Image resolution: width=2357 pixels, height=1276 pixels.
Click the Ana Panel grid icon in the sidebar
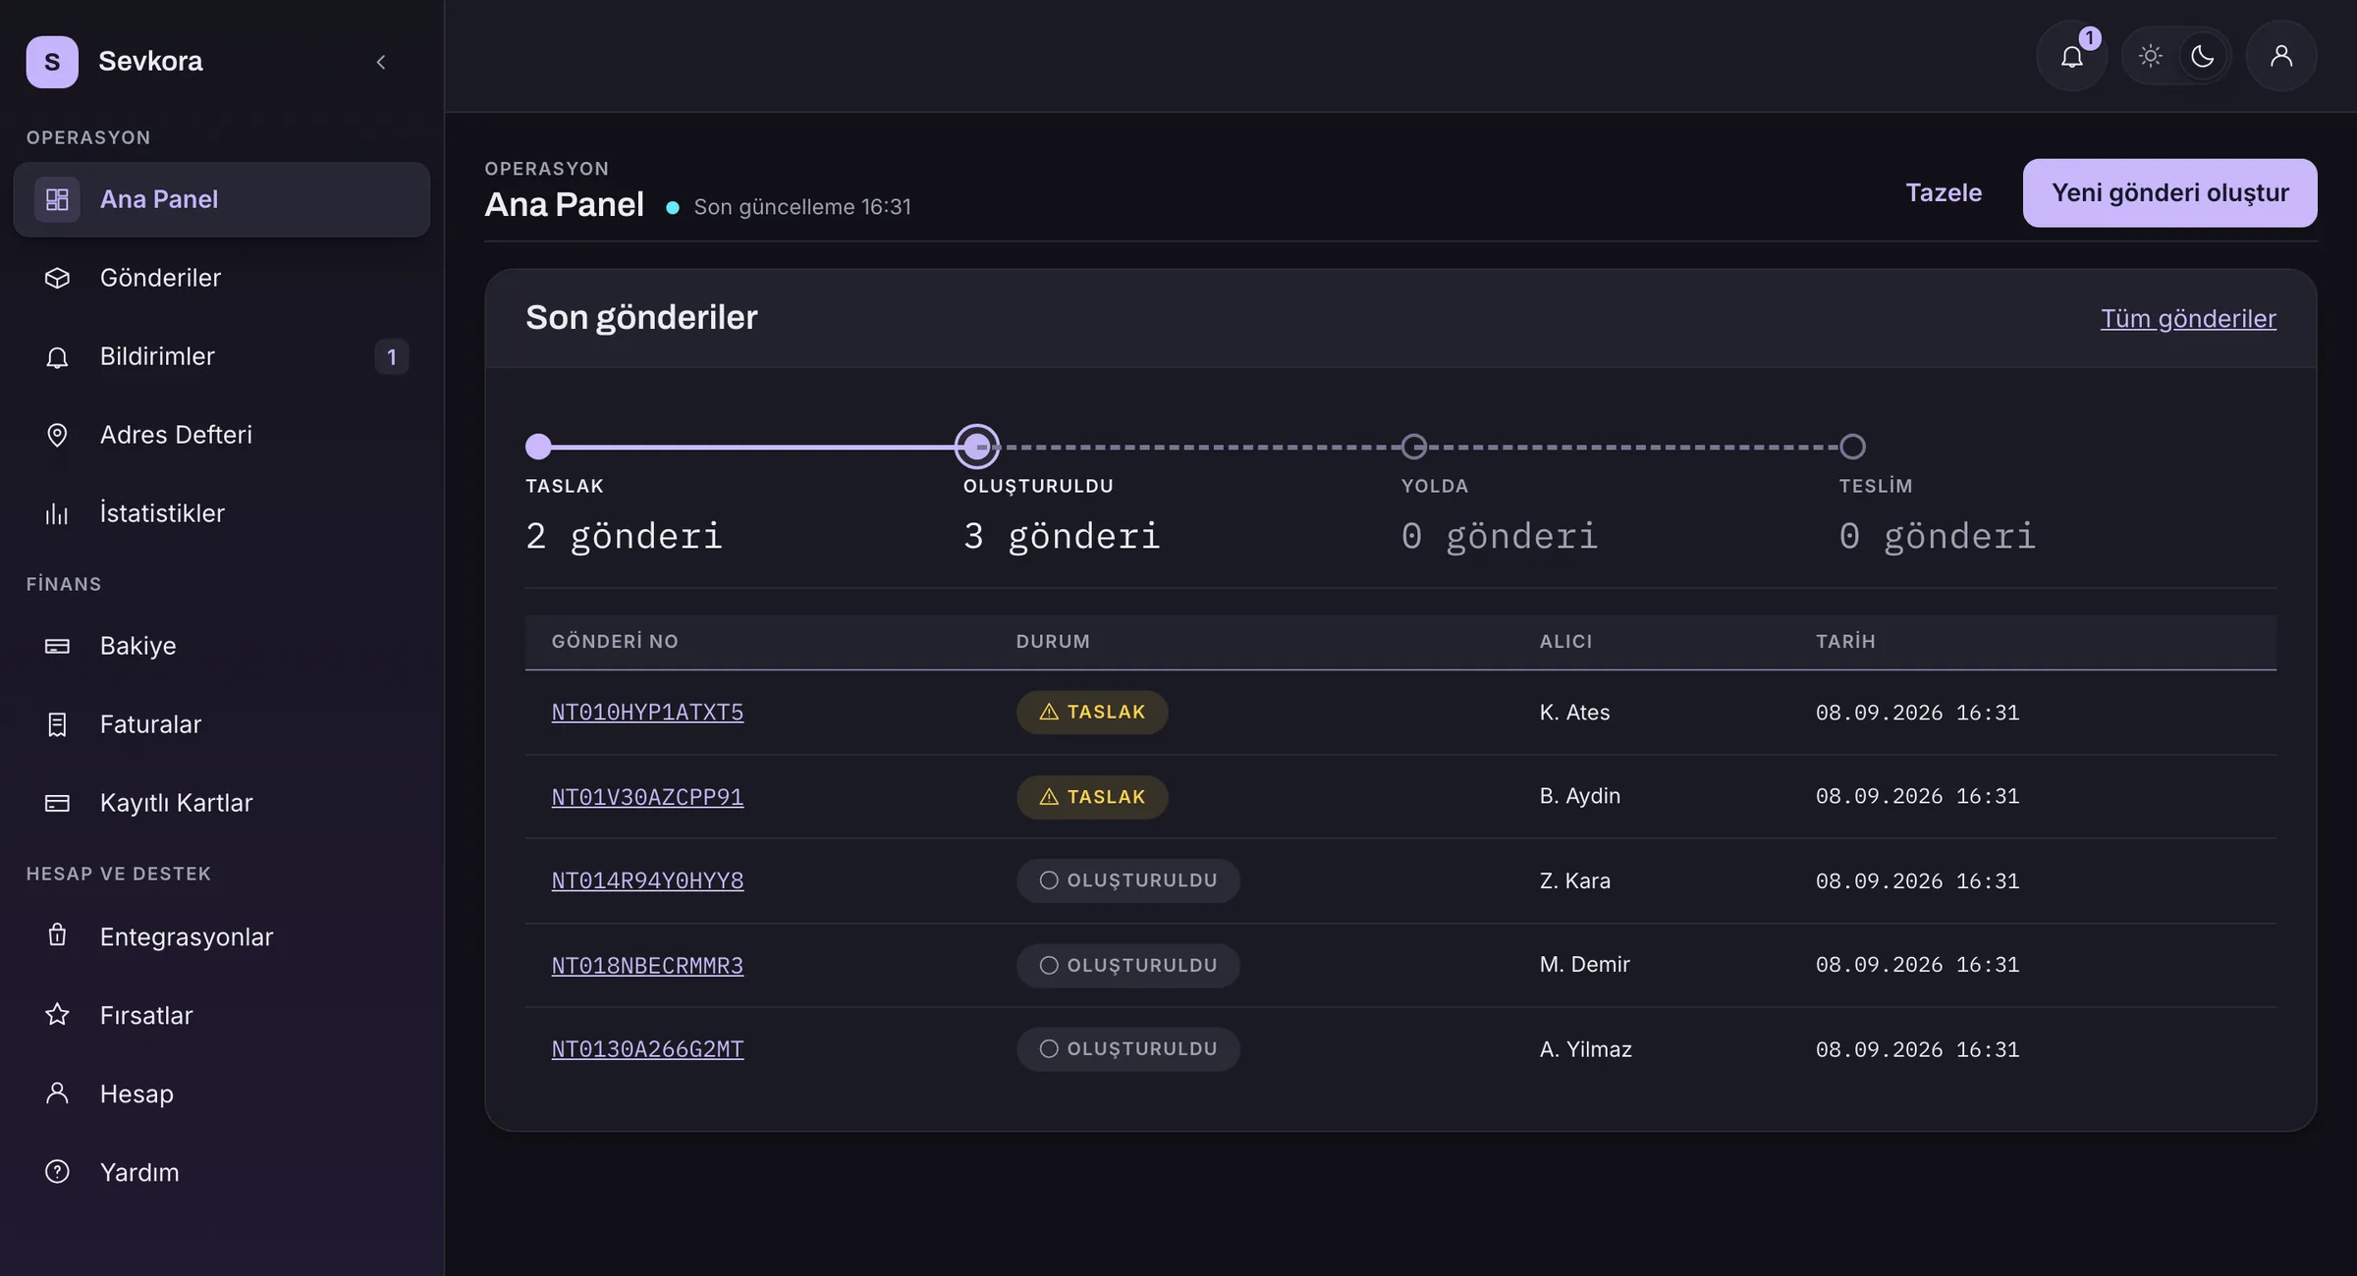click(x=57, y=199)
